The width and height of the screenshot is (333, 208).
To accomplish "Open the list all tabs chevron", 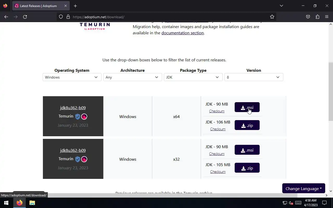I will tap(281, 6).
